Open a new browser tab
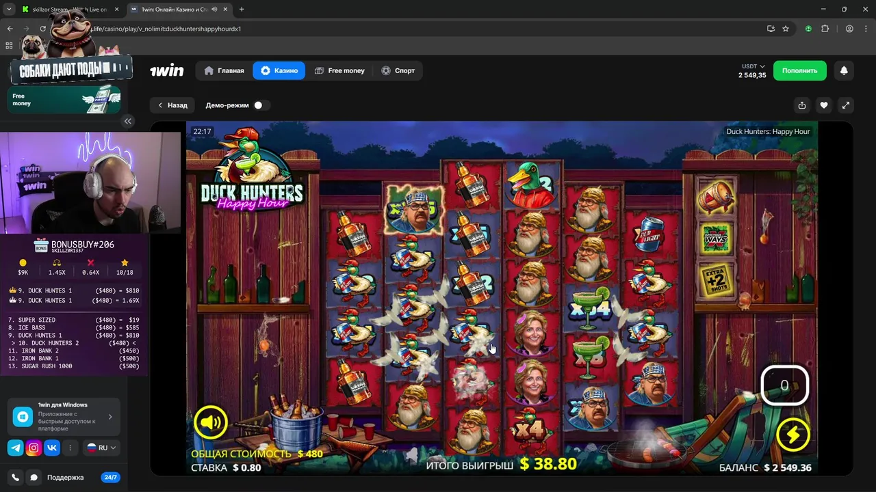Viewport: 876px width, 492px height. [x=242, y=10]
